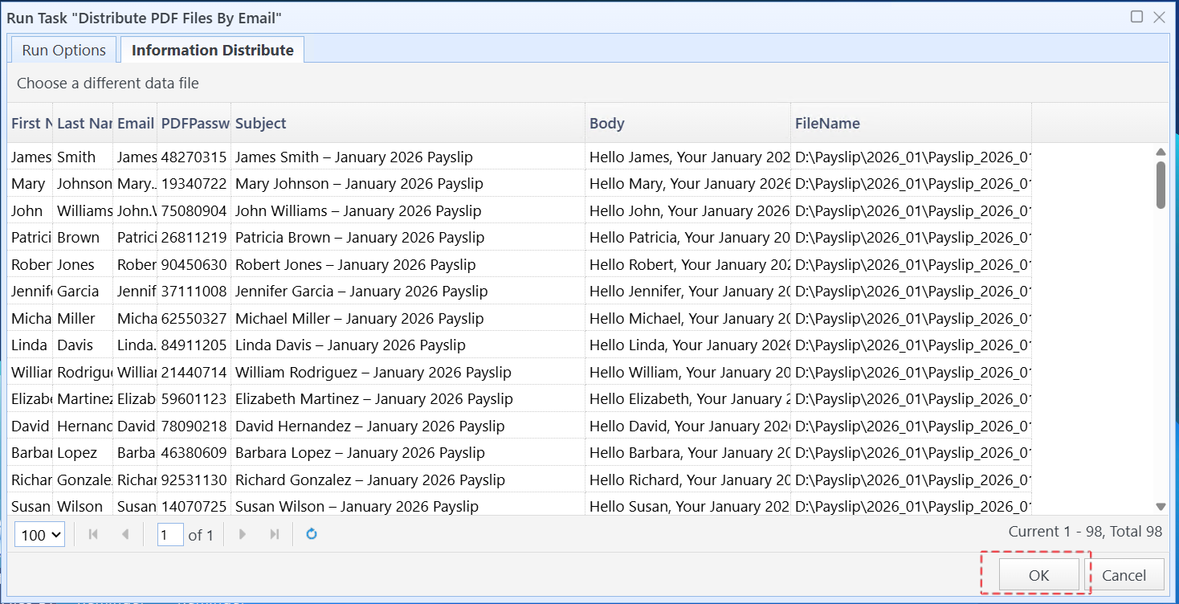Click the page number input field

coord(170,535)
